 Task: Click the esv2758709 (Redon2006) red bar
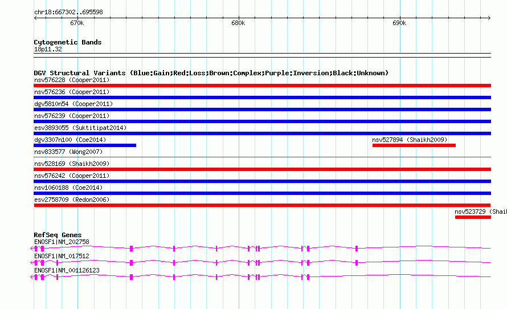click(x=262, y=205)
